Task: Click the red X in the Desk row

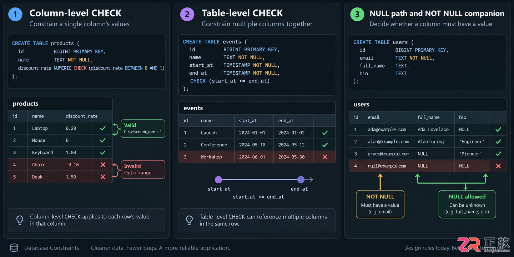Action: click(x=103, y=177)
